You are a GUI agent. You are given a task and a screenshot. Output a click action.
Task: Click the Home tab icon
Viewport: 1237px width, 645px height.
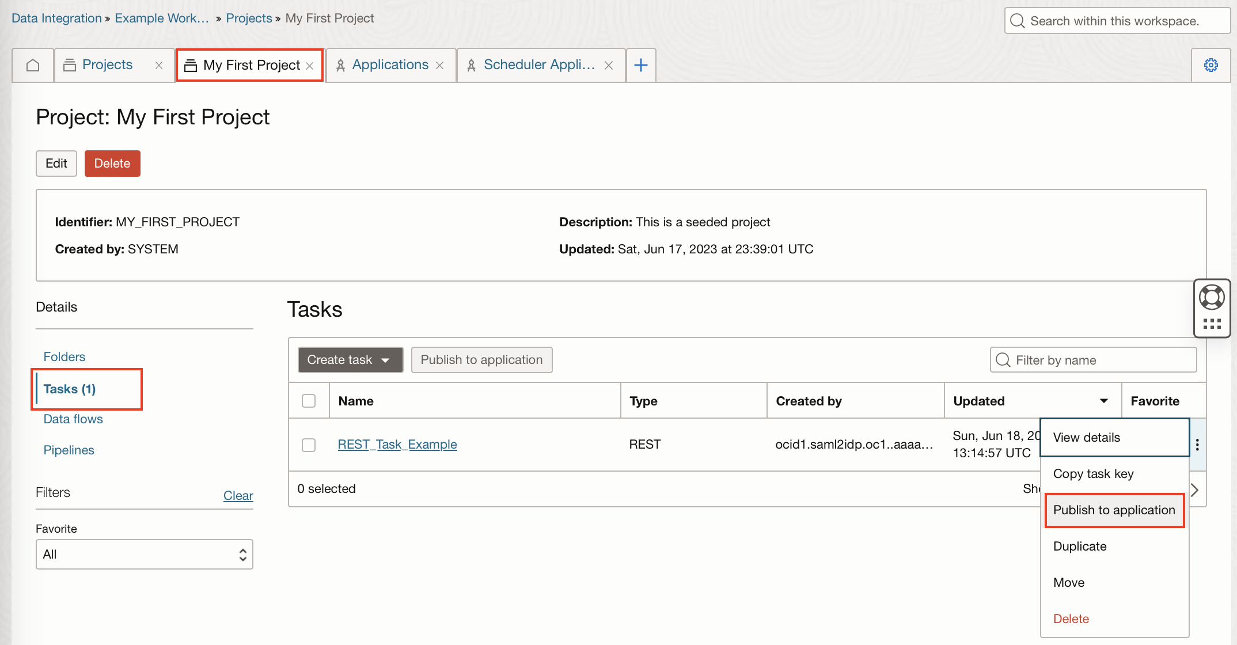[x=33, y=65]
